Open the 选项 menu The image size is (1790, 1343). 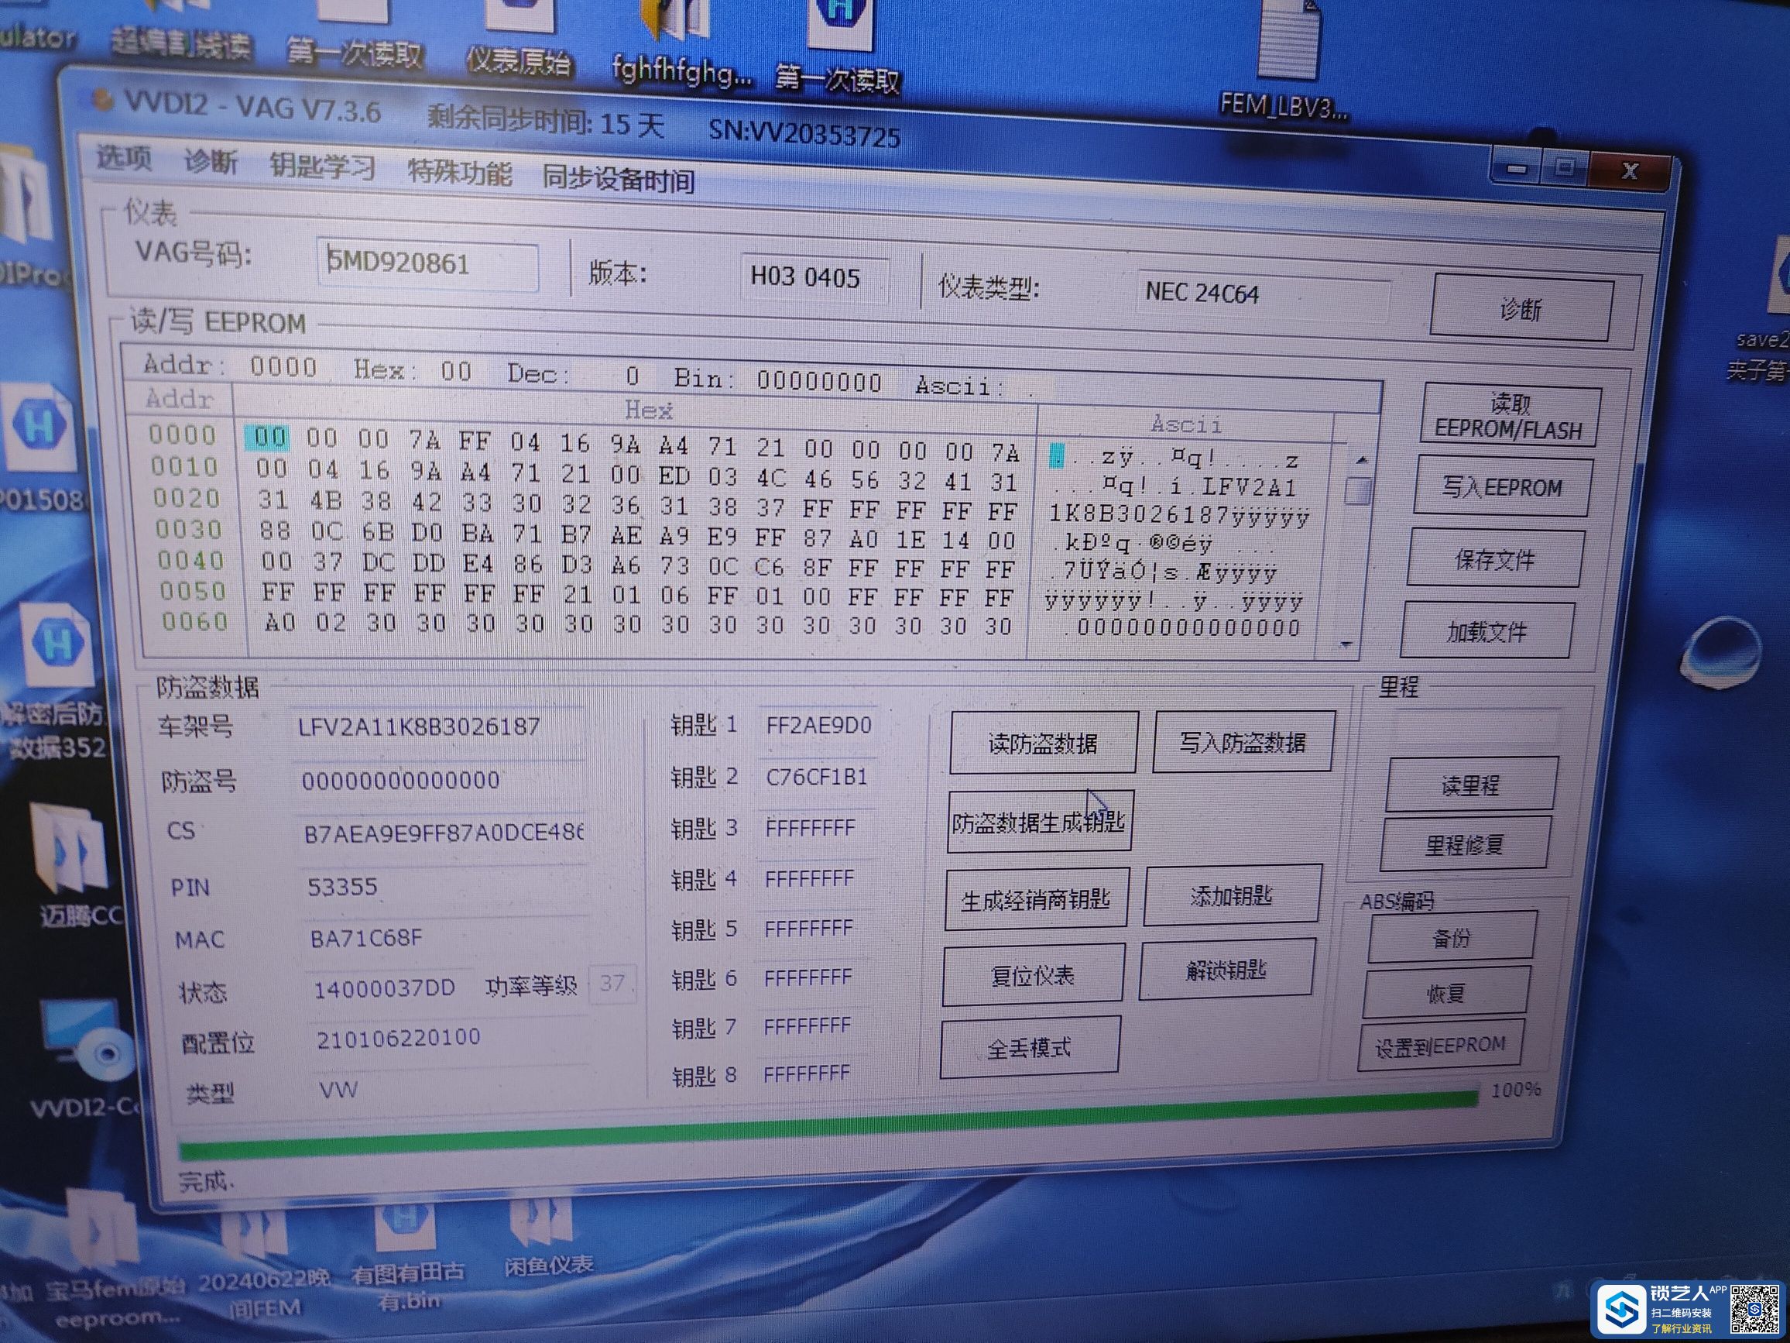click(124, 157)
